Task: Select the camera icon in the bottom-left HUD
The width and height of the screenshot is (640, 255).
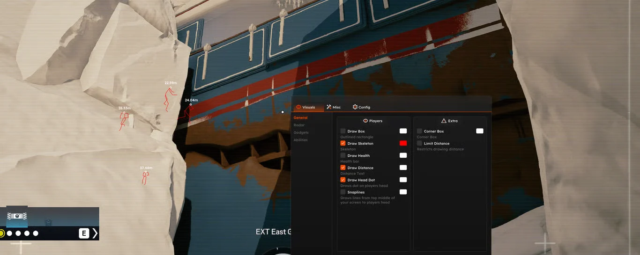Action: click(17, 216)
